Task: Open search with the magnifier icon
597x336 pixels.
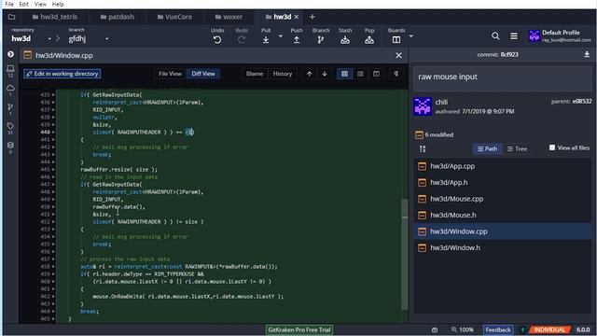Action: point(495,36)
